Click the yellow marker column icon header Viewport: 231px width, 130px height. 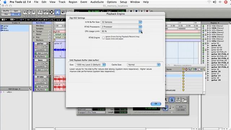pyautogui.click(x=183, y=69)
